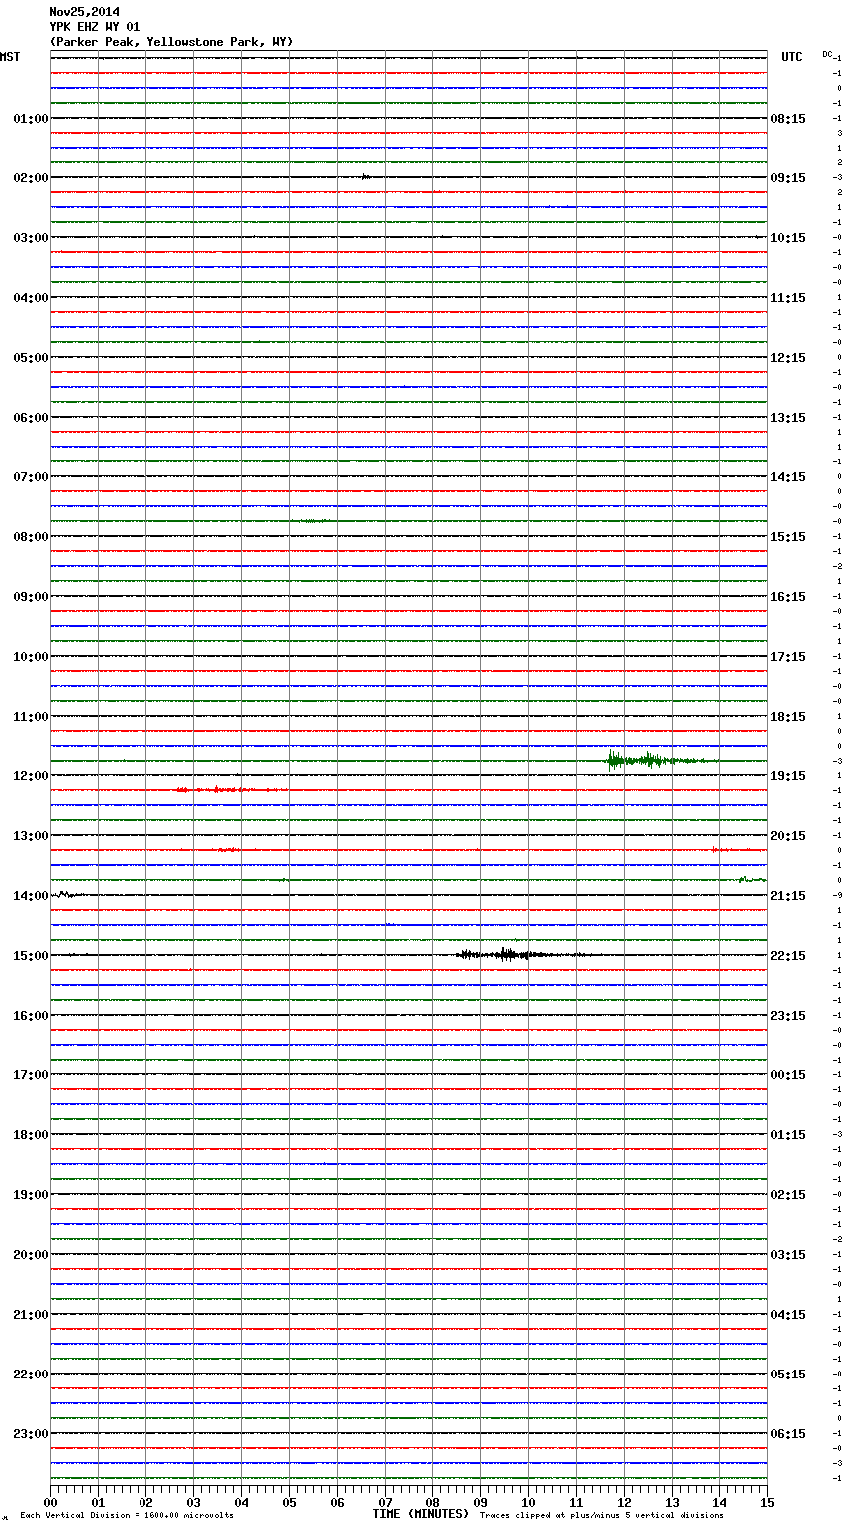The height and width of the screenshot is (1529, 847).
Task: Select the 19:00 MST time label
Action: click(x=30, y=1195)
